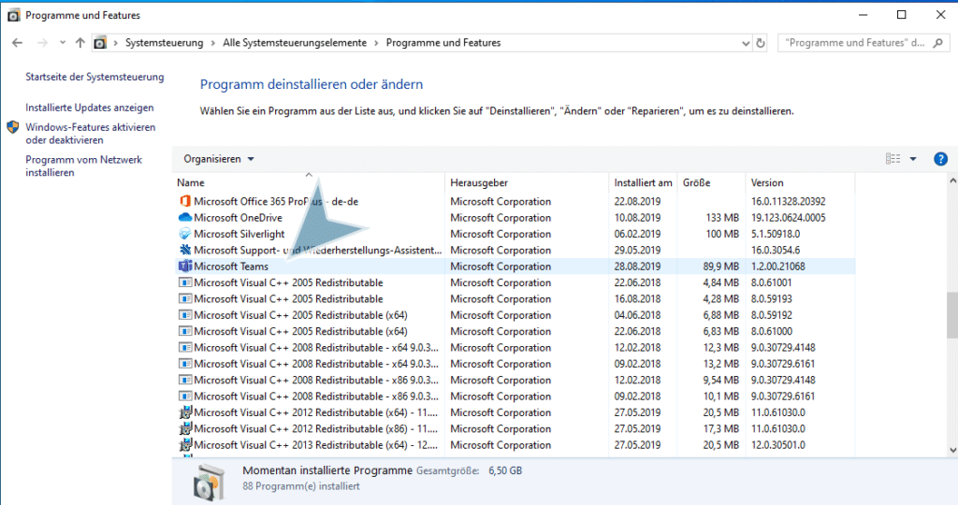The width and height of the screenshot is (958, 505).
Task: Click icon of Visual C++ 2008 x86 sized 9,54 MB
Action: [184, 380]
